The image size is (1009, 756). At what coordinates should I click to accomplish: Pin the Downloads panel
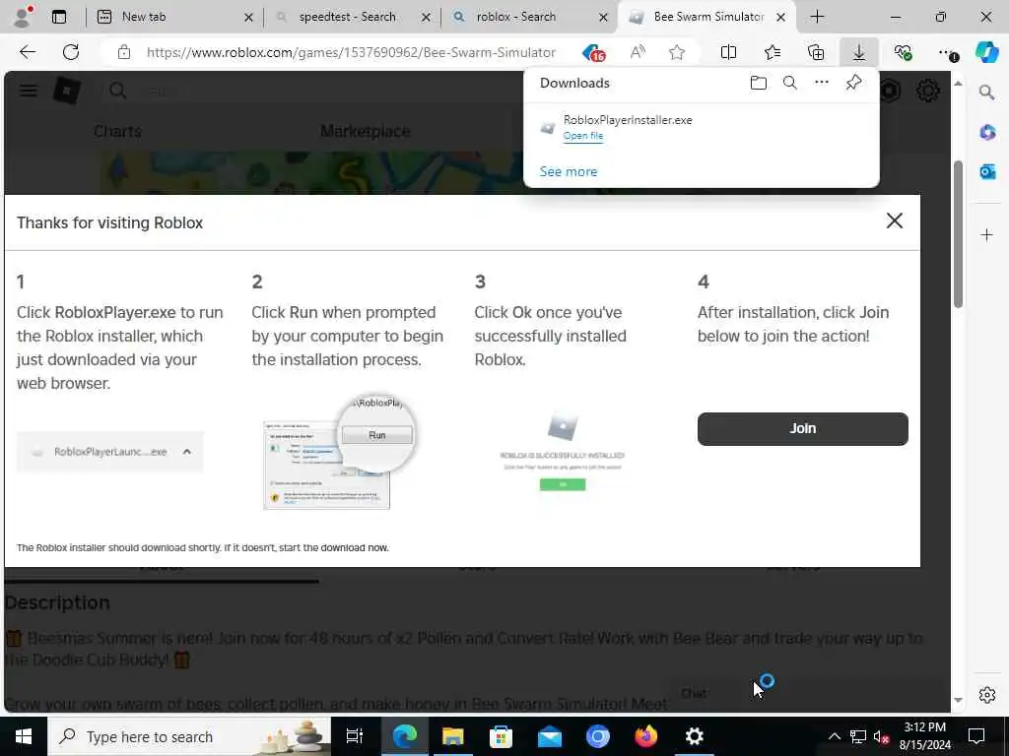pos(853,83)
